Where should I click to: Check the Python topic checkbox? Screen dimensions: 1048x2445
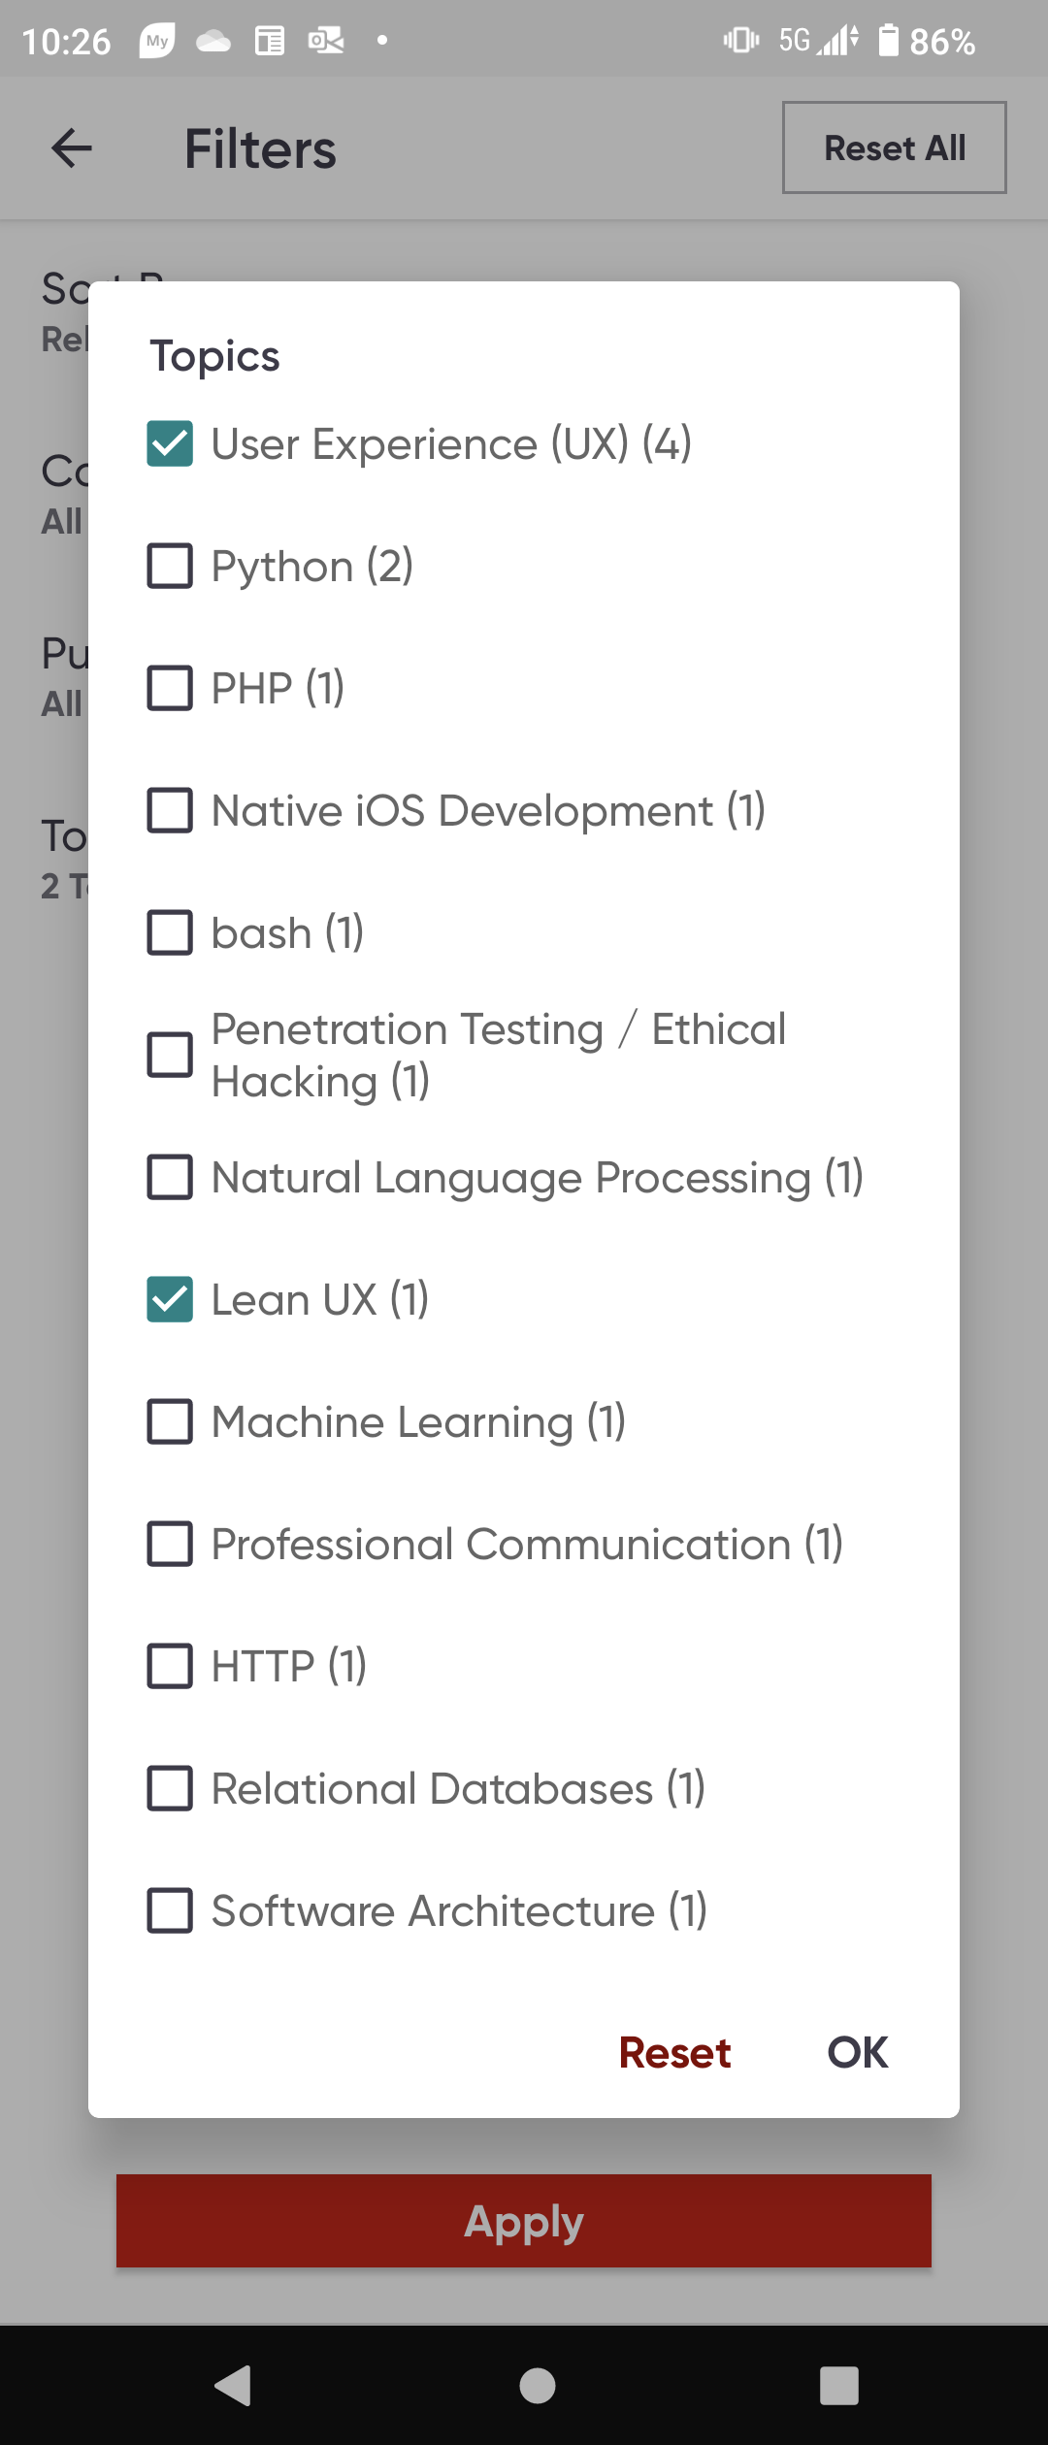(x=170, y=566)
